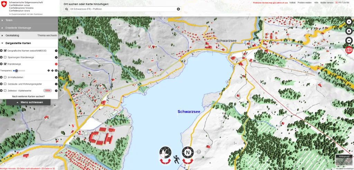354x170 pixels.
Task: Collapse the Dargestellte Karten section
Action: (x=29, y=43)
